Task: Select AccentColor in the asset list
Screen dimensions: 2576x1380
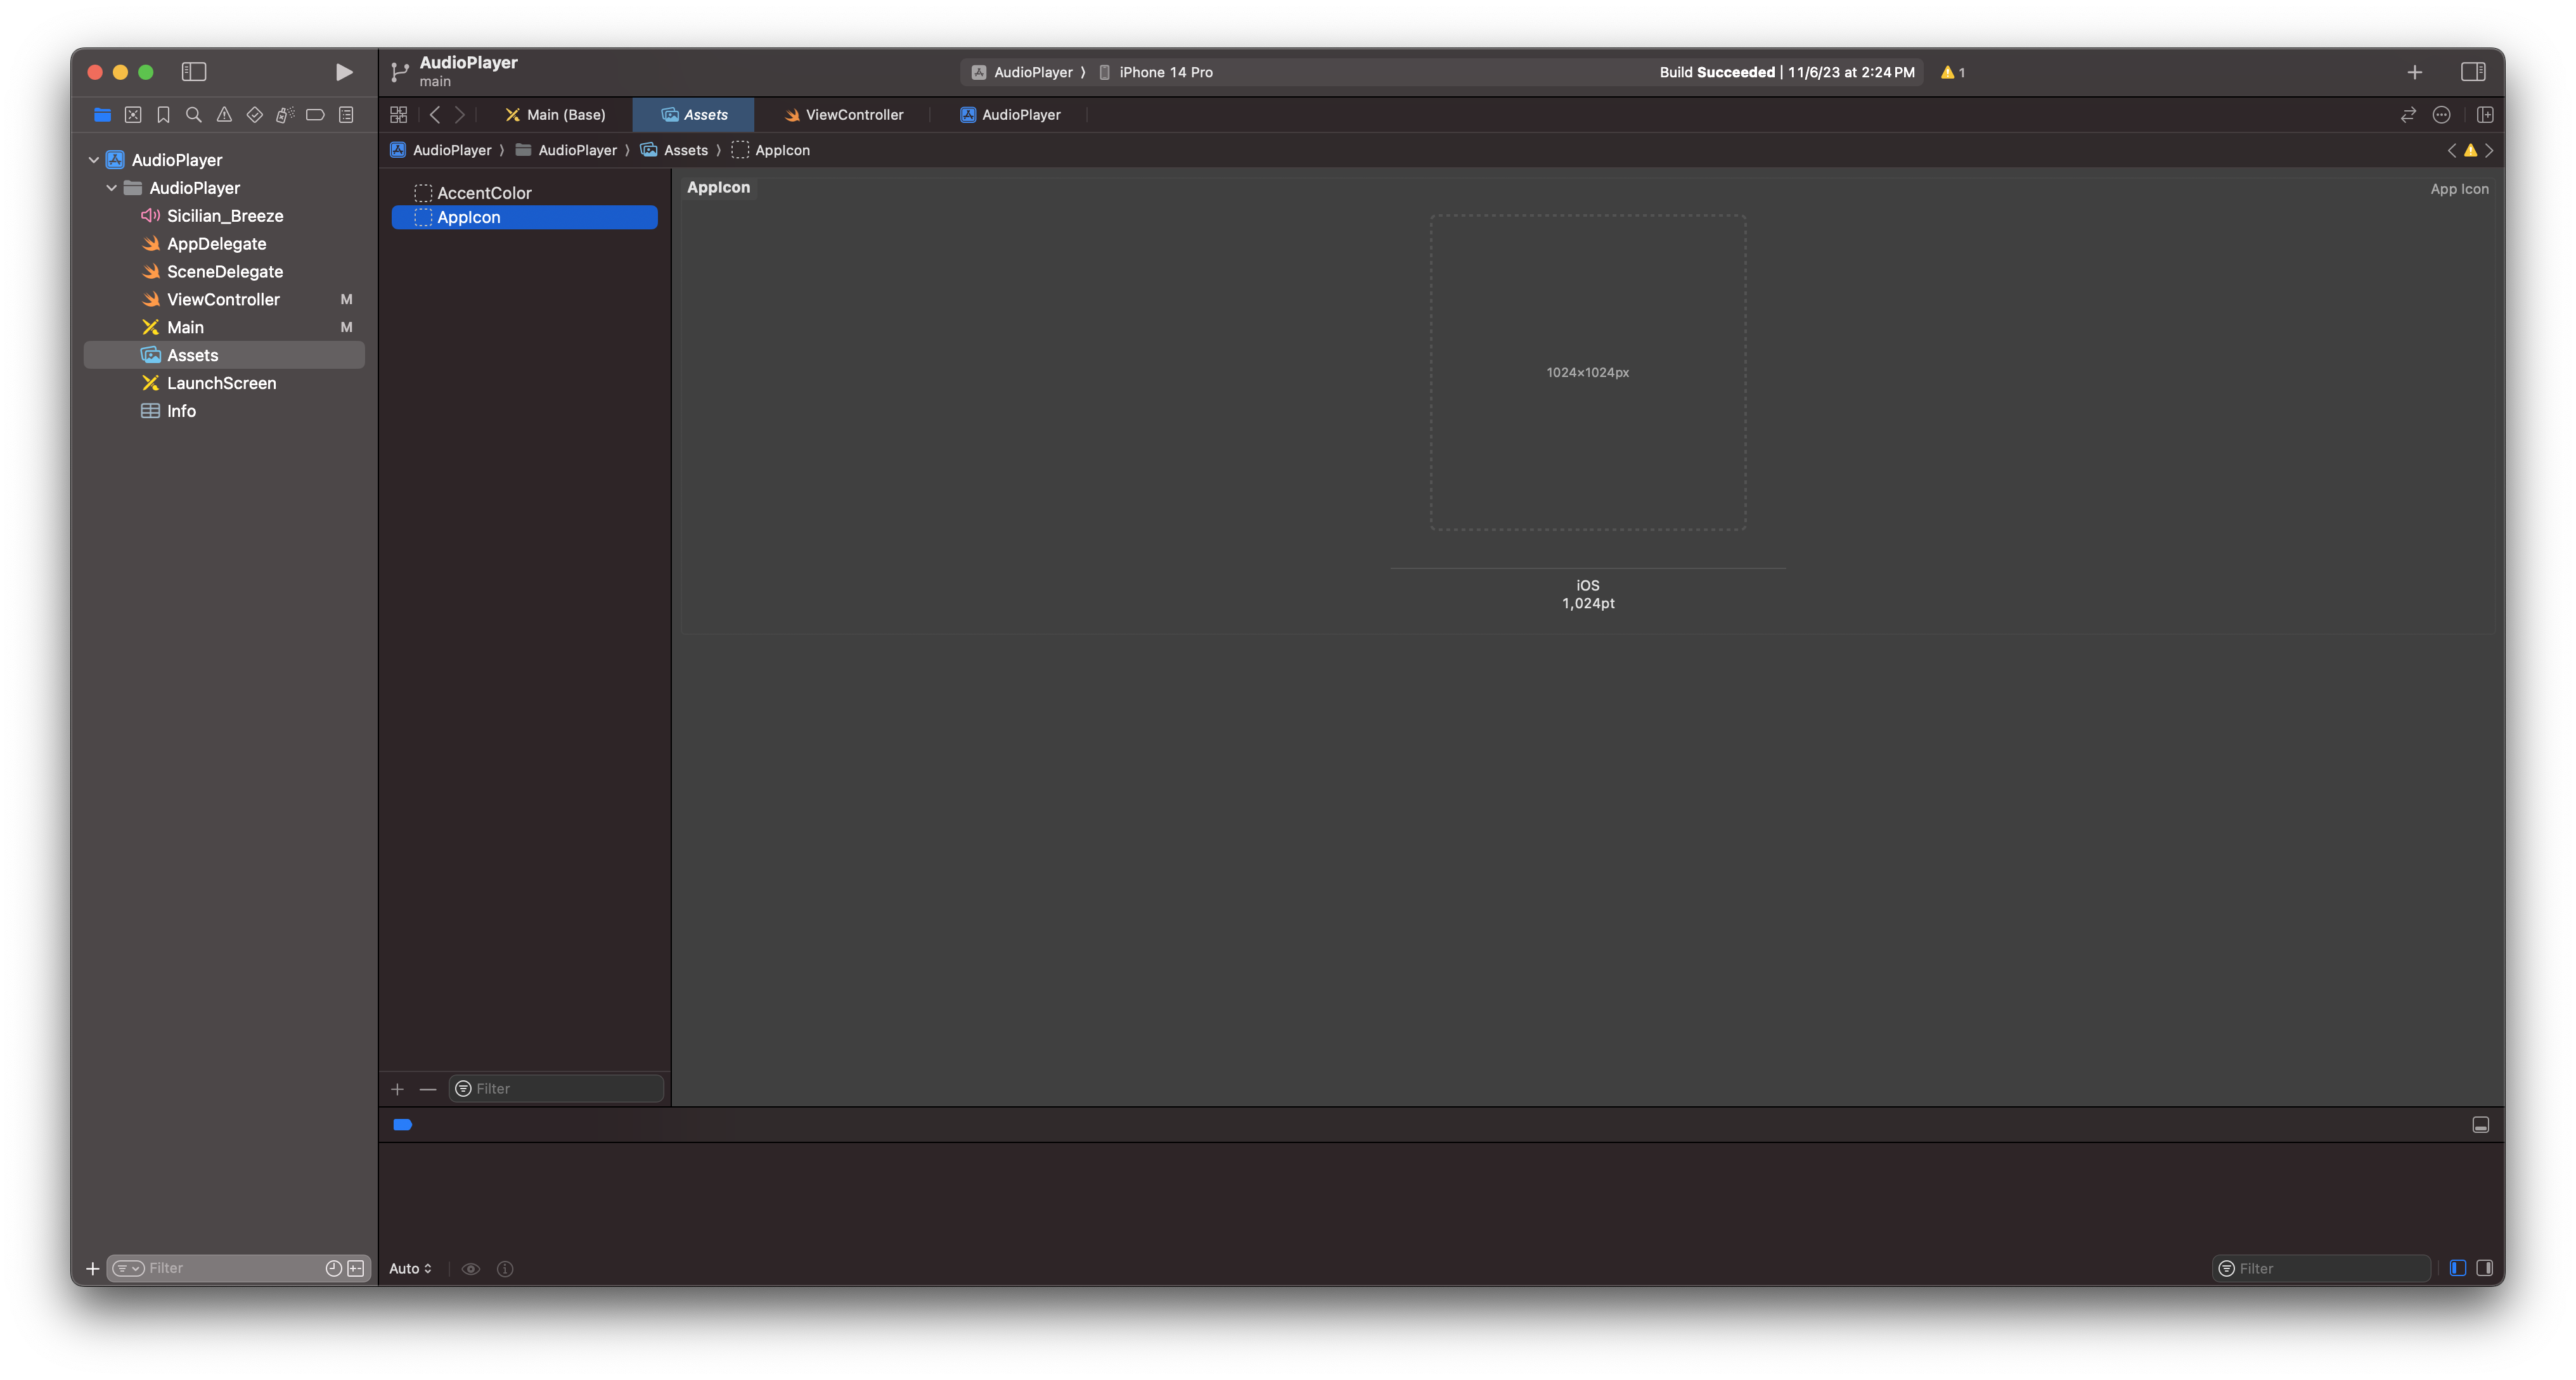Action: point(484,193)
